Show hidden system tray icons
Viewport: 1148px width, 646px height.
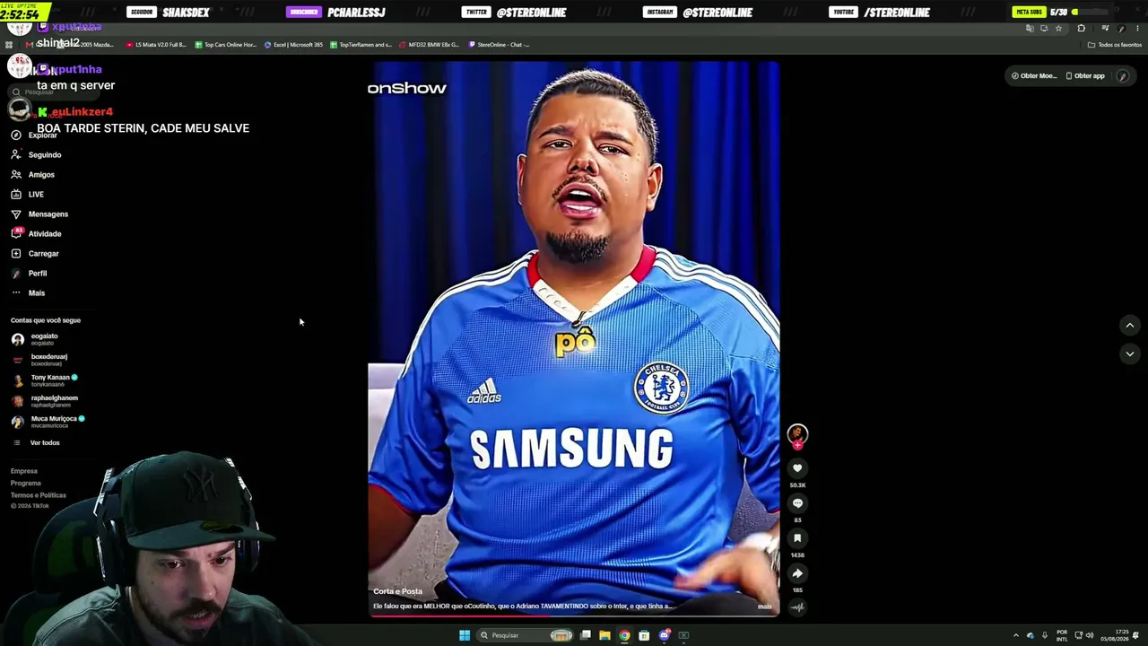(x=1016, y=635)
